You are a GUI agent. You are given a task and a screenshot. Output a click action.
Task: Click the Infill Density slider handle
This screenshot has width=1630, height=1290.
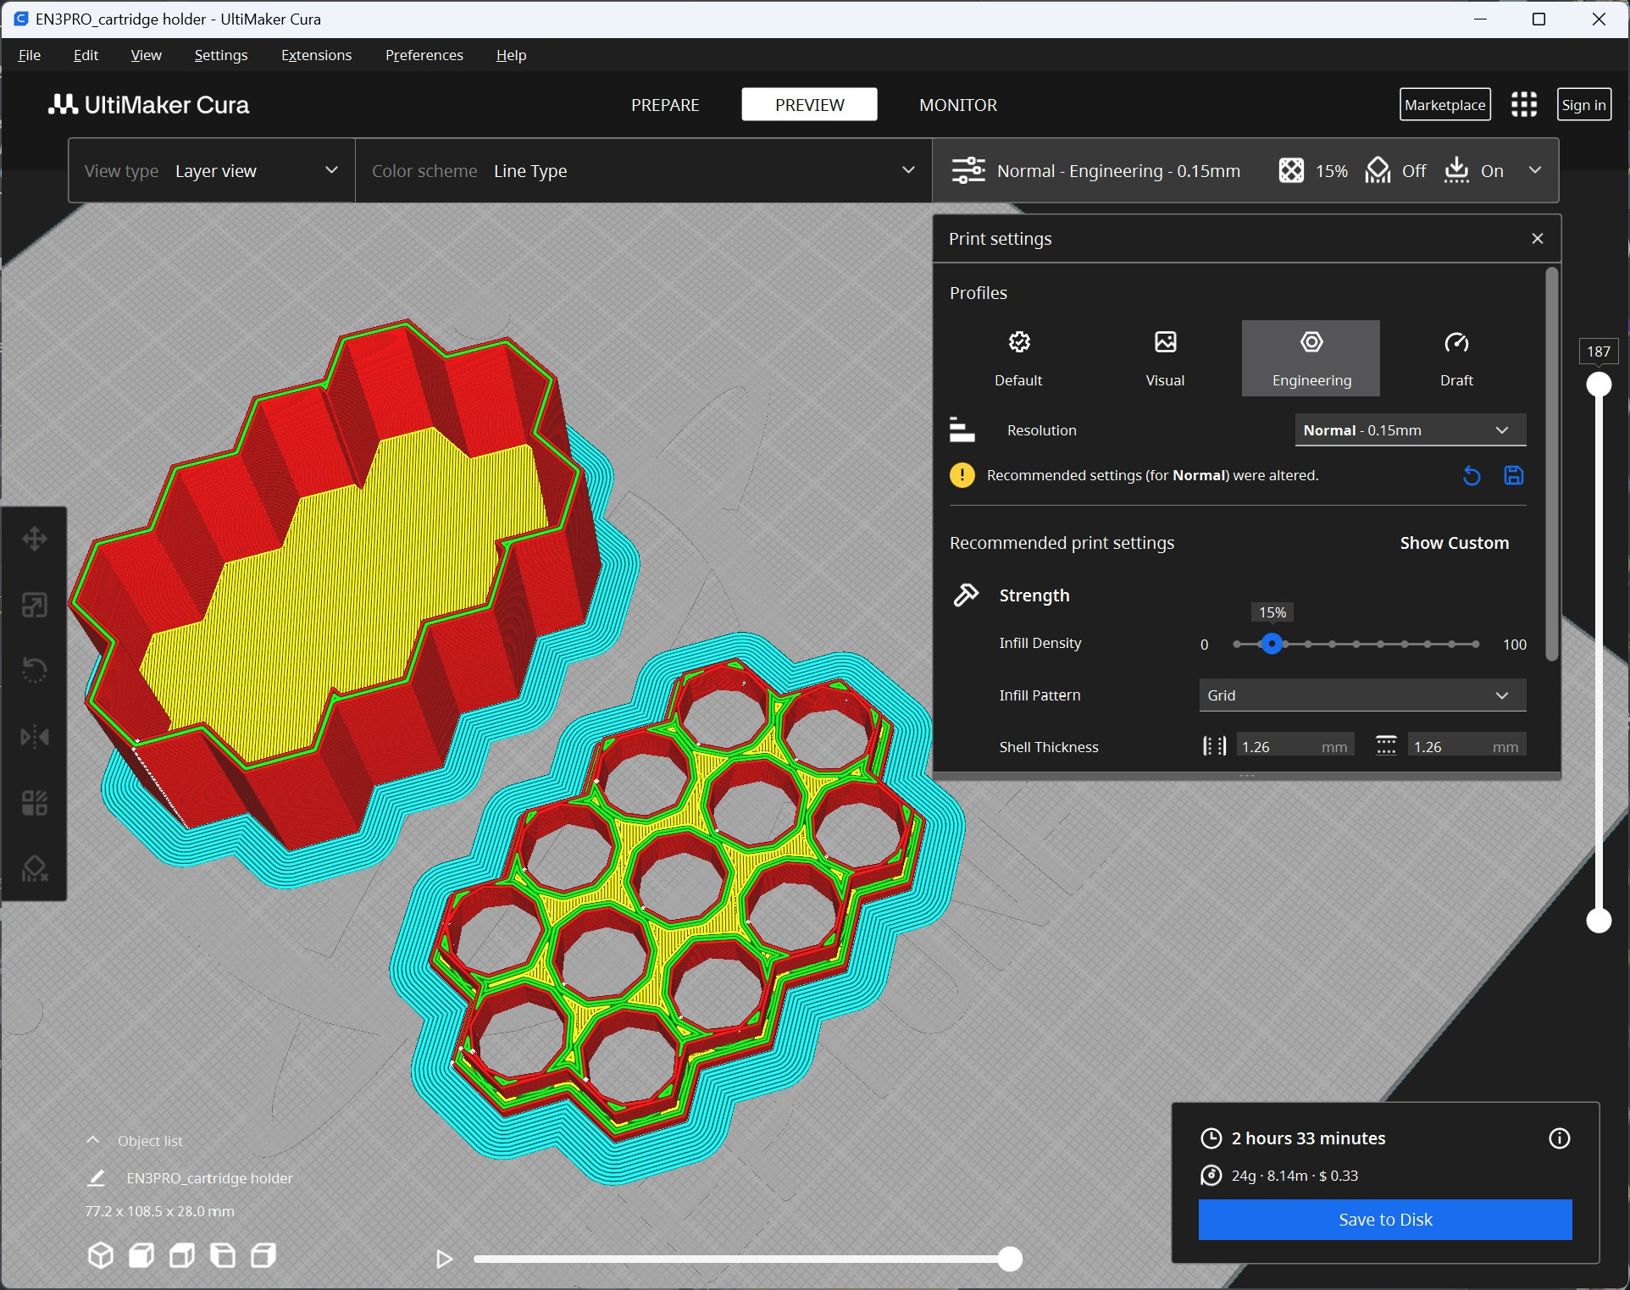point(1272,644)
